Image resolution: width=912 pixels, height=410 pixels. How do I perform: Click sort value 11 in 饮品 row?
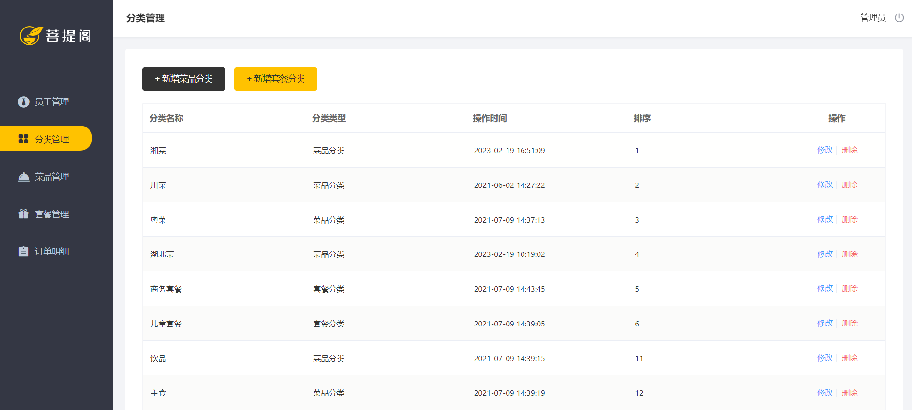[x=639, y=359]
